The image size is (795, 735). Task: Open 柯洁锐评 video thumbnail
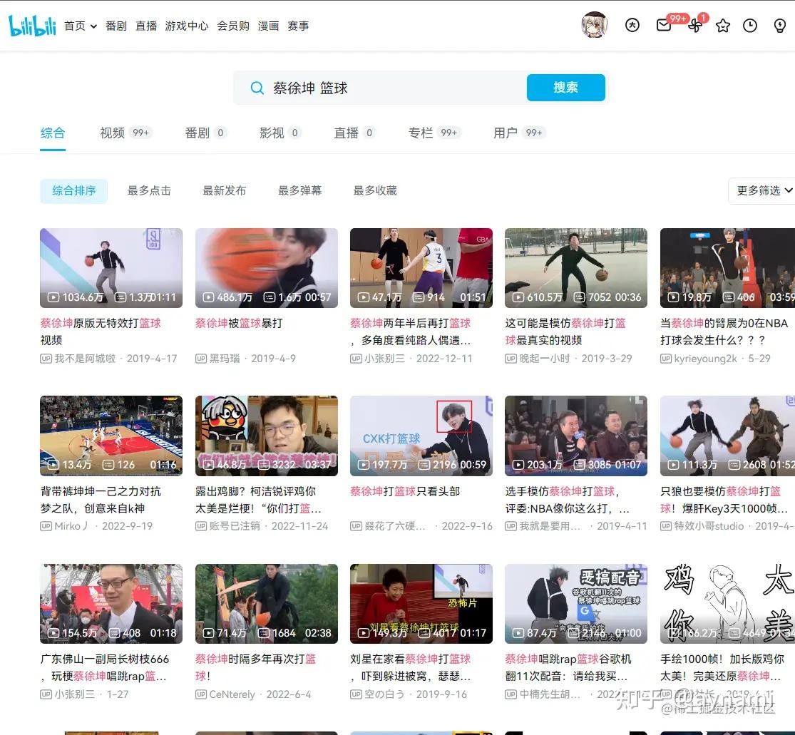[266, 436]
